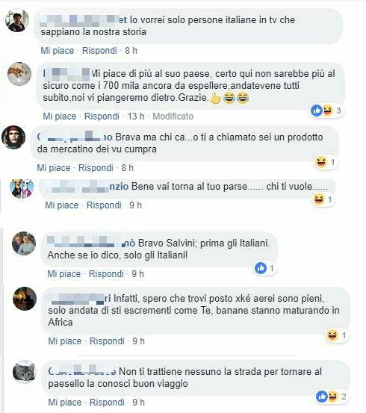Like the 'Brava ma chi' comment
366x413 pixels.
pos(54,167)
